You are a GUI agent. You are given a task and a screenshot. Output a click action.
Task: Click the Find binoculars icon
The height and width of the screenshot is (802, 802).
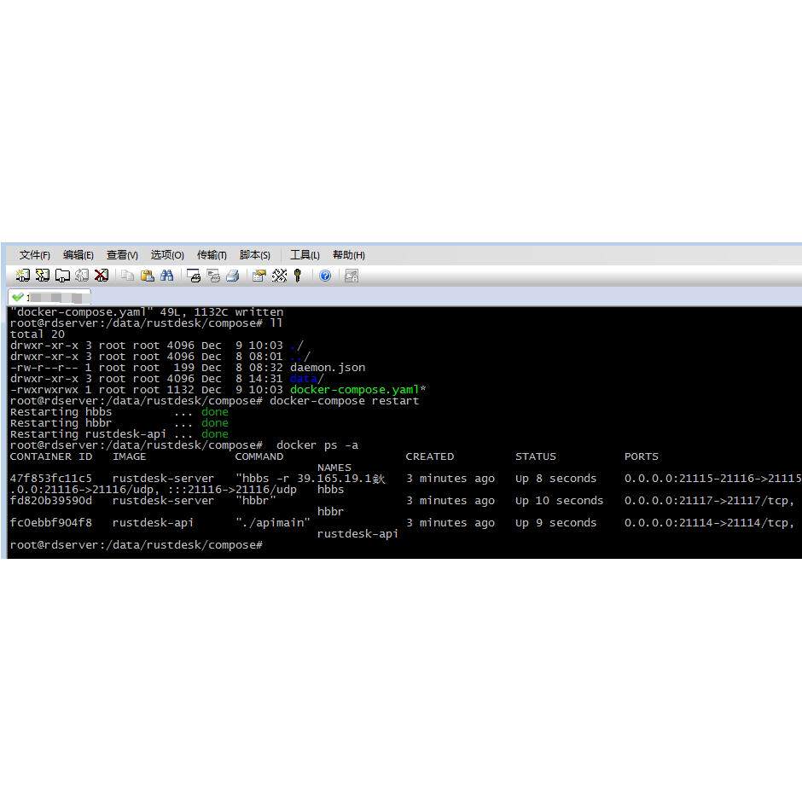[166, 276]
